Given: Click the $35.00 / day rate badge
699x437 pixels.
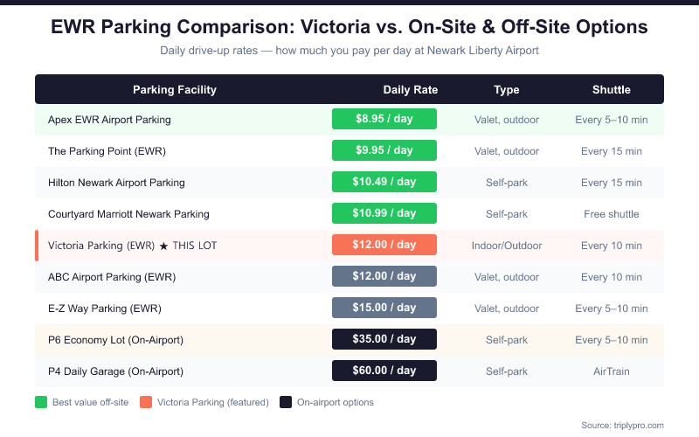Looking at the screenshot, I should [384, 339].
